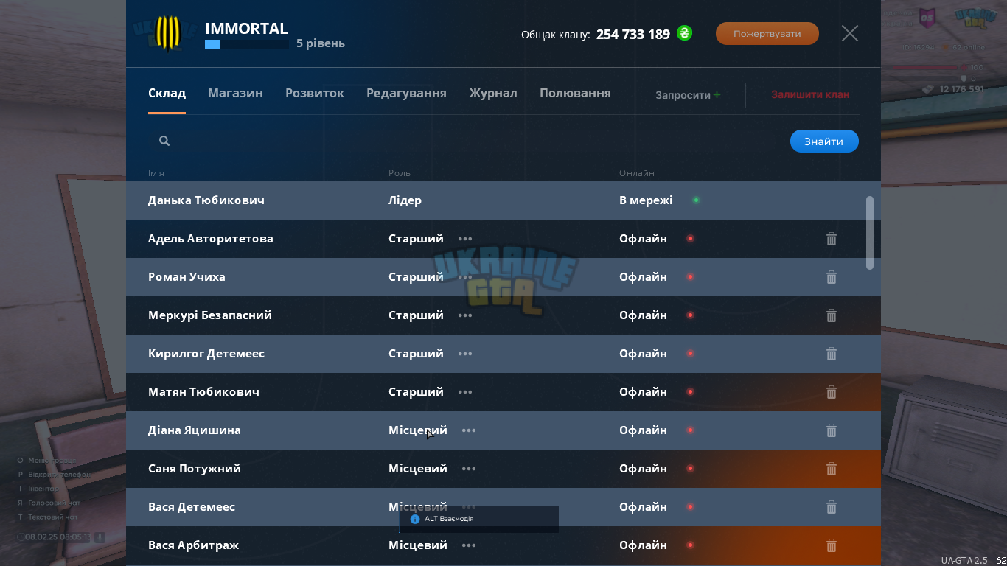
Task: Close the clan panel with X
Action: click(850, 33)
